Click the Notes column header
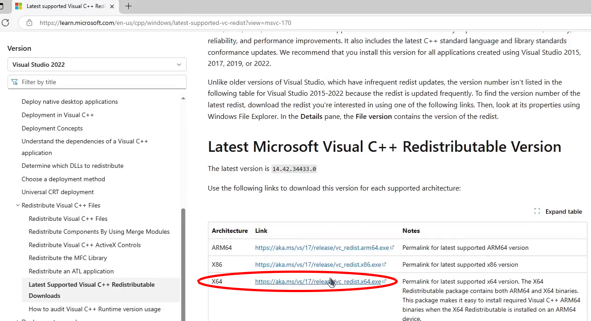This screenshot has width=591, height=321. pos(411,231)
